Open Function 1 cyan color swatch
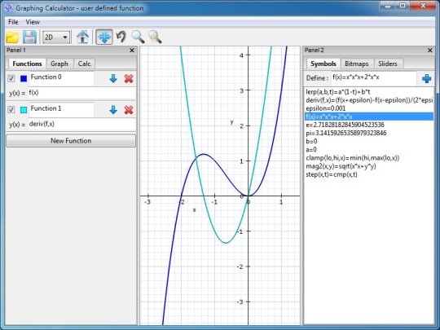 tap(24, 110)
